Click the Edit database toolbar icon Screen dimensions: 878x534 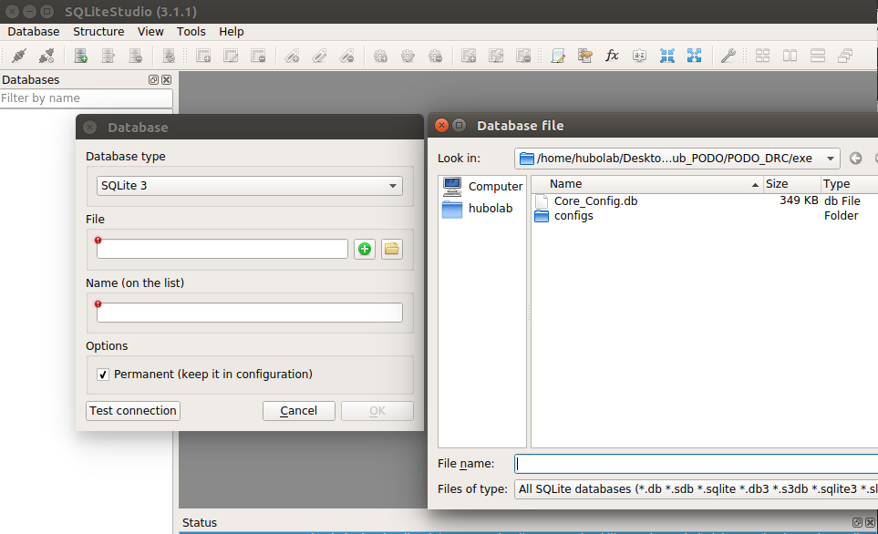pos(108,56)
